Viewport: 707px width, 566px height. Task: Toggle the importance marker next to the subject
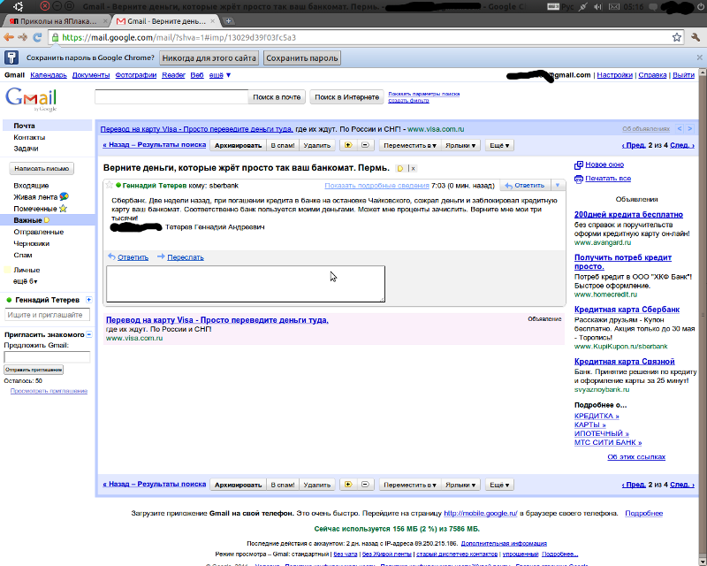click(400, 168)
